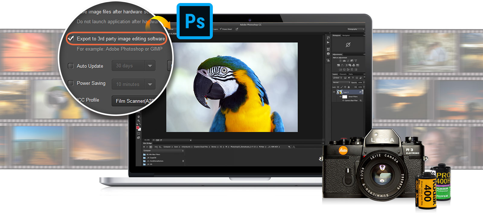Screen dimensions: 483x218
Task: Click the Opacity 100% field
Action: tap(360, 82)
